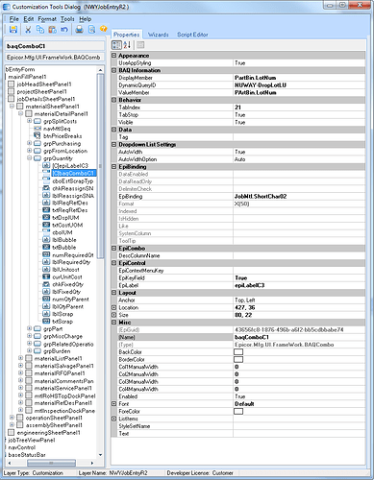Click the Copy toolbar icon
The width and height of the screenshot is (374, 480).
coord(40,30)
